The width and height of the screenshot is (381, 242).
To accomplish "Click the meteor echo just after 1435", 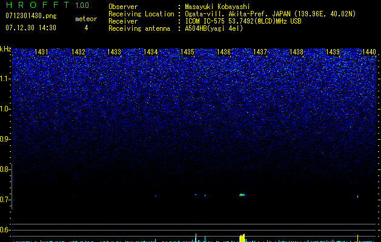I will coord(196,195).
